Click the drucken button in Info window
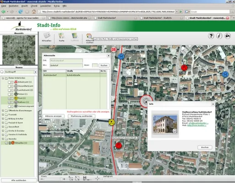This screenshot has height=183, width=235. (205, 147)
